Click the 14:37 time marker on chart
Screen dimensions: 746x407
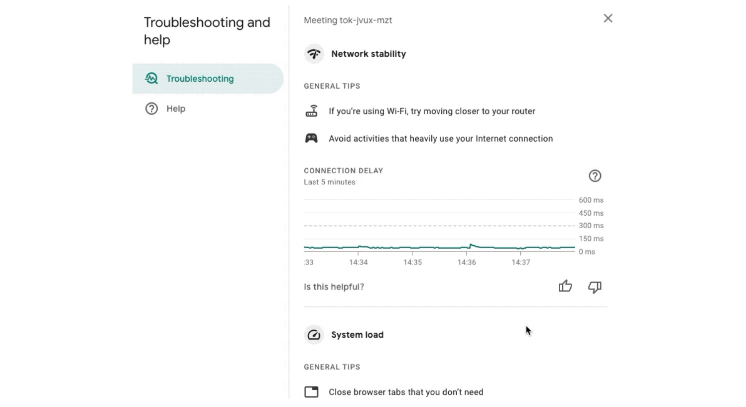coord(521,263)
